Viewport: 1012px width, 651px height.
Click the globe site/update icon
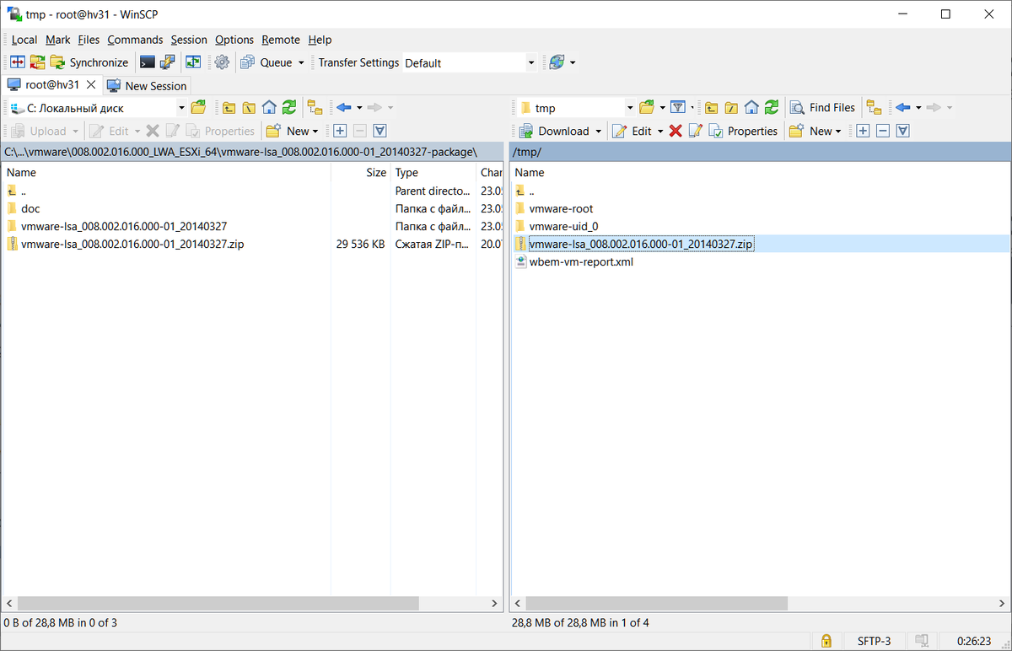tap(556, 62)
